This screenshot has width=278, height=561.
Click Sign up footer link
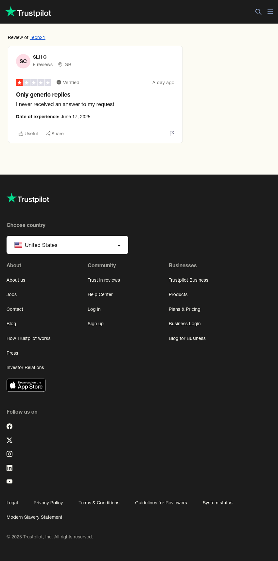pyautogui.click(x=96, y=324)
